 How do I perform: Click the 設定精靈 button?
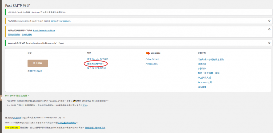click(x=38, y=63)
